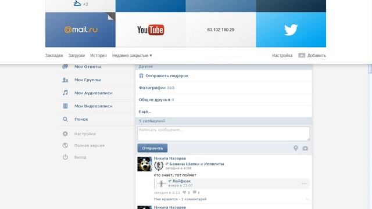372x209 pixels.
Task: Open Фотографии 165 row
Action: tap(224, 88)
